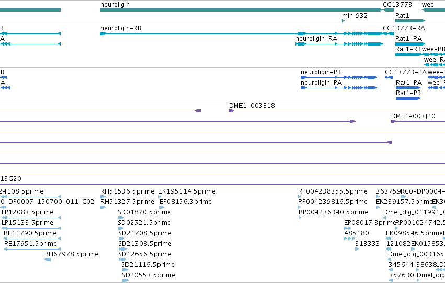Click the RE11790.5prime EST label

tap(30, 233)
